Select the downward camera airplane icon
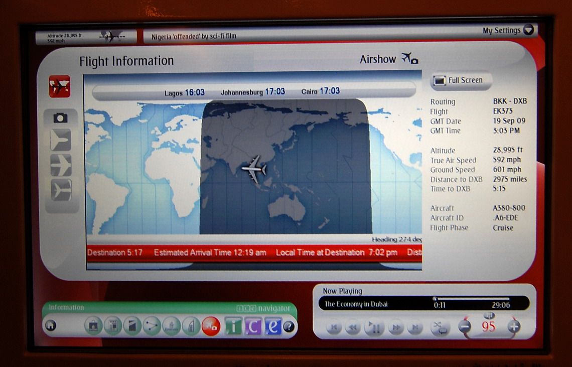The image size is (572, 367). click(x=60, y=190)
